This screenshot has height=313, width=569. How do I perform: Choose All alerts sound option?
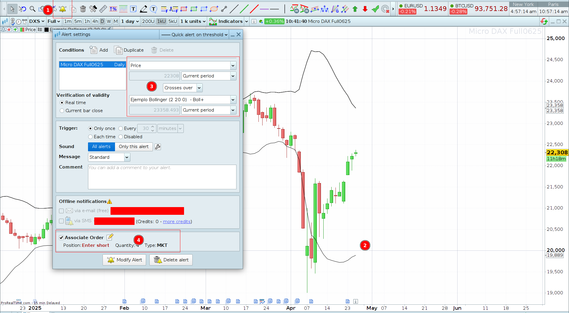point(101,147)
